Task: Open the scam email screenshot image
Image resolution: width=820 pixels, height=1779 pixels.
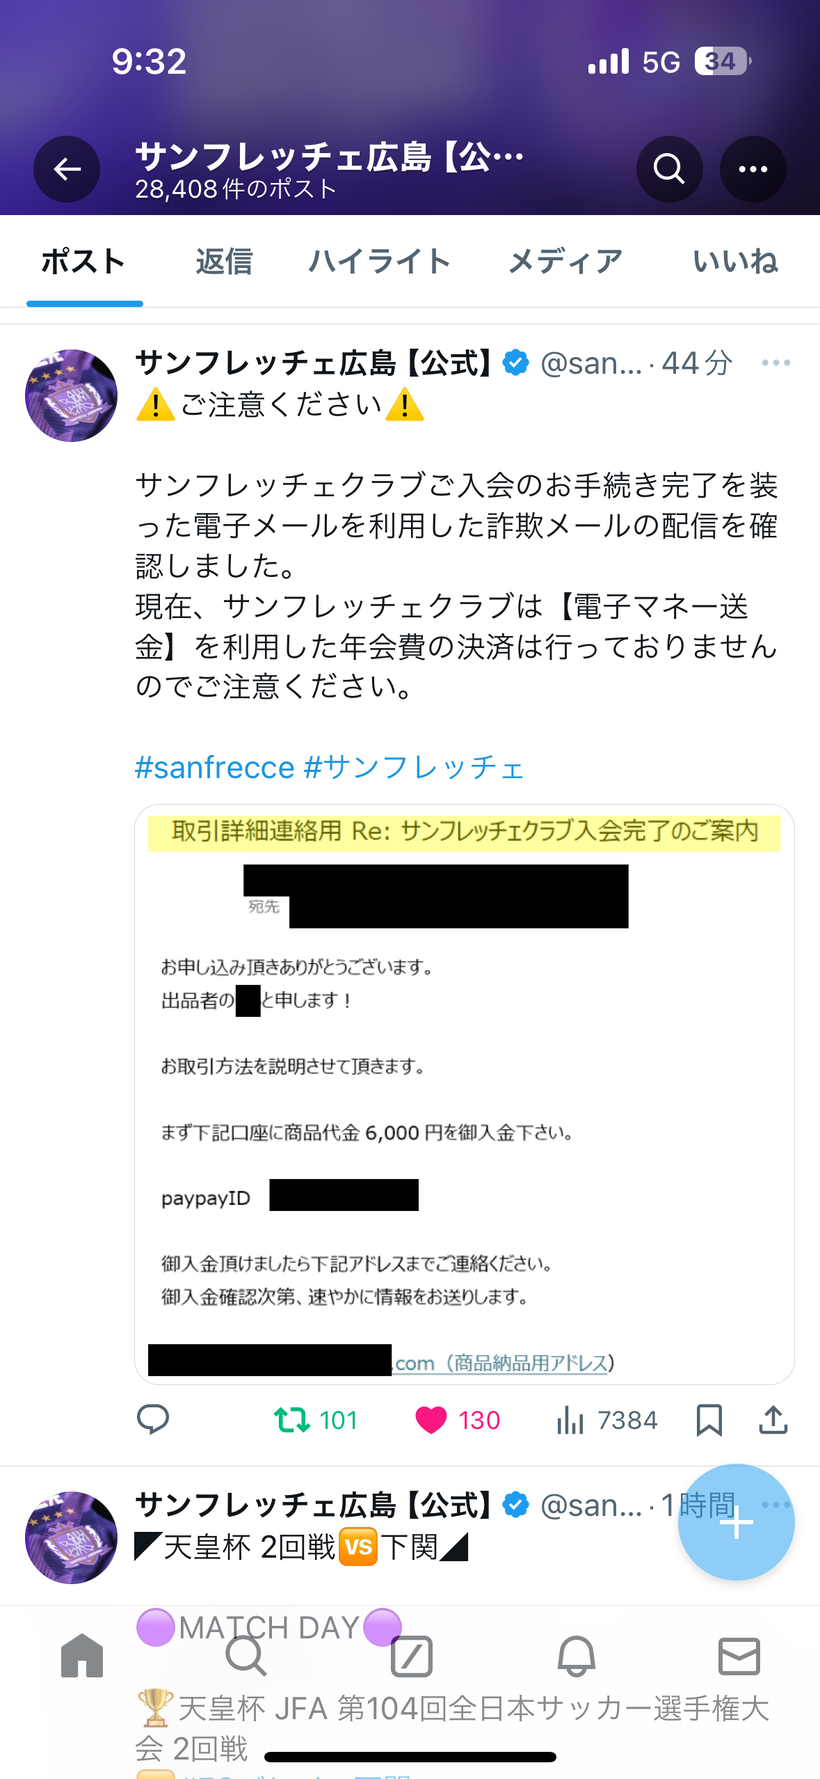Action: coord(464,1094)
